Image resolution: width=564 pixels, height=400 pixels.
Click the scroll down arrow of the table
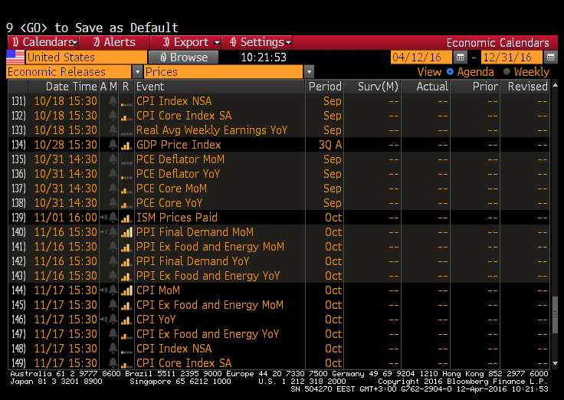555,363
